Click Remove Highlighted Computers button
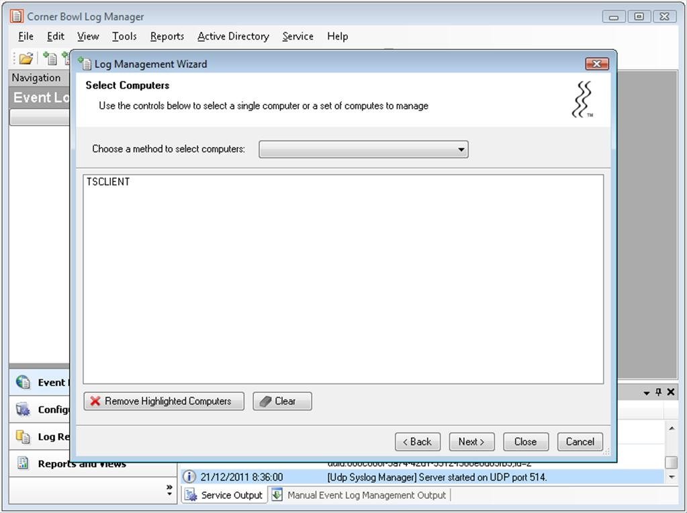 [x=164, y=401]
